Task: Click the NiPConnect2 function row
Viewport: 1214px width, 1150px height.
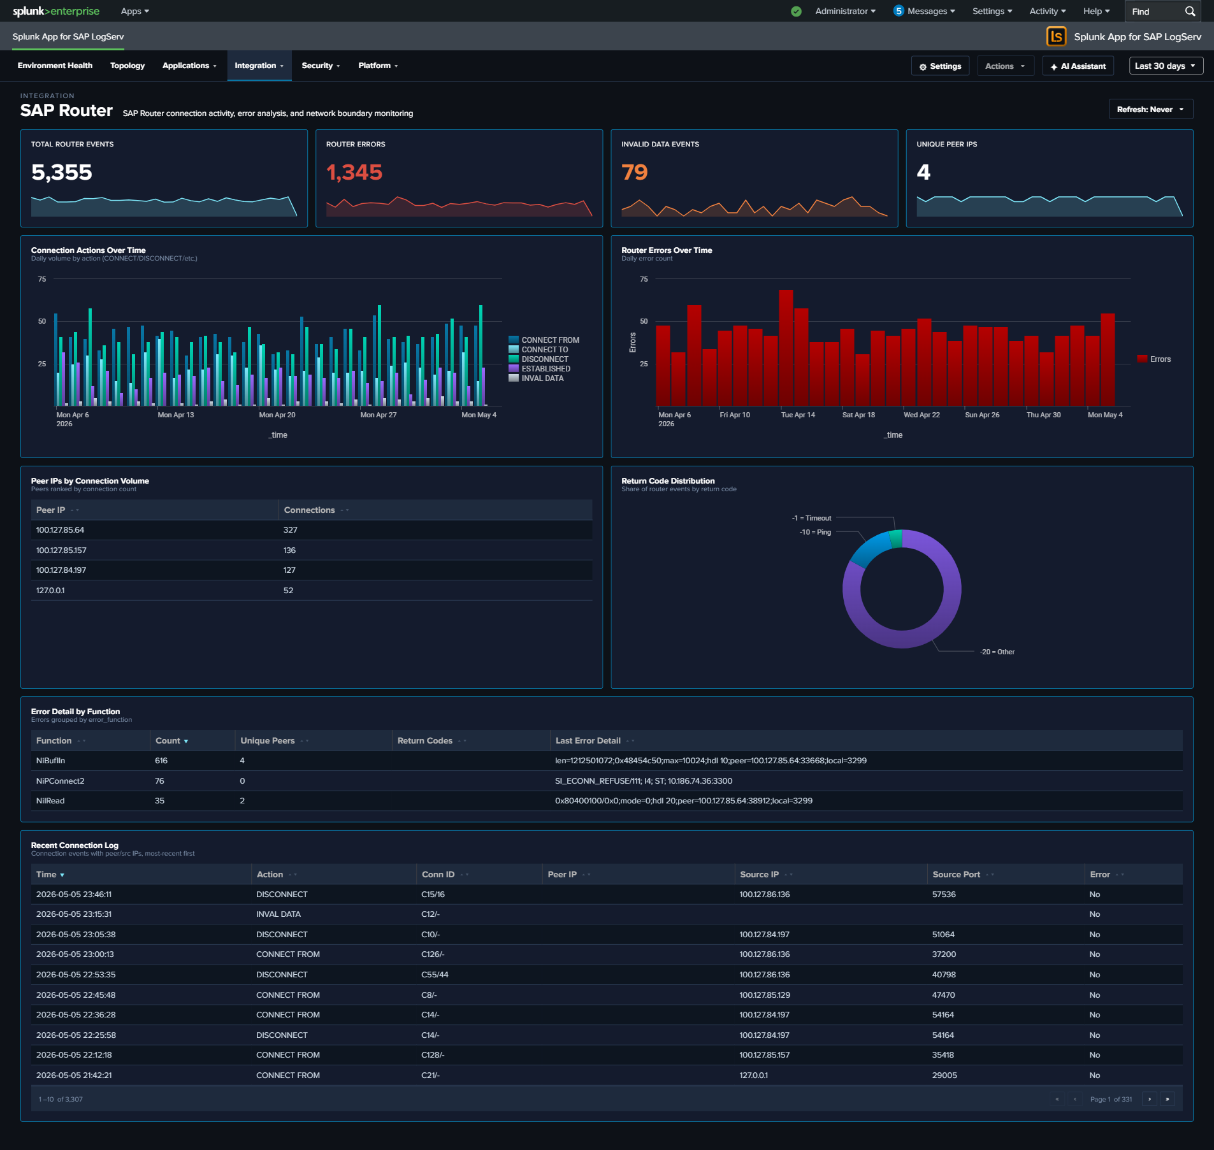Action: click(x=607, y=781)
